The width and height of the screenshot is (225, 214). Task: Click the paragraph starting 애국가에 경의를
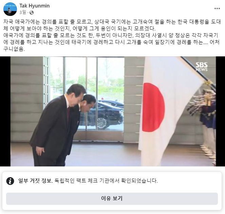(111, 42)
